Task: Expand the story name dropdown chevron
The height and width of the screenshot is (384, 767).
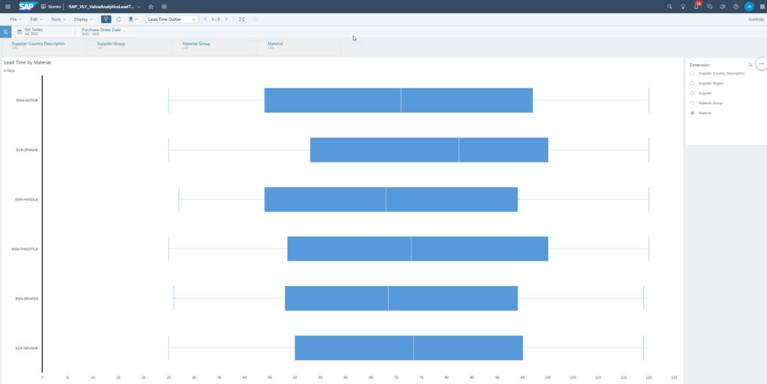Action: (139, 7)
